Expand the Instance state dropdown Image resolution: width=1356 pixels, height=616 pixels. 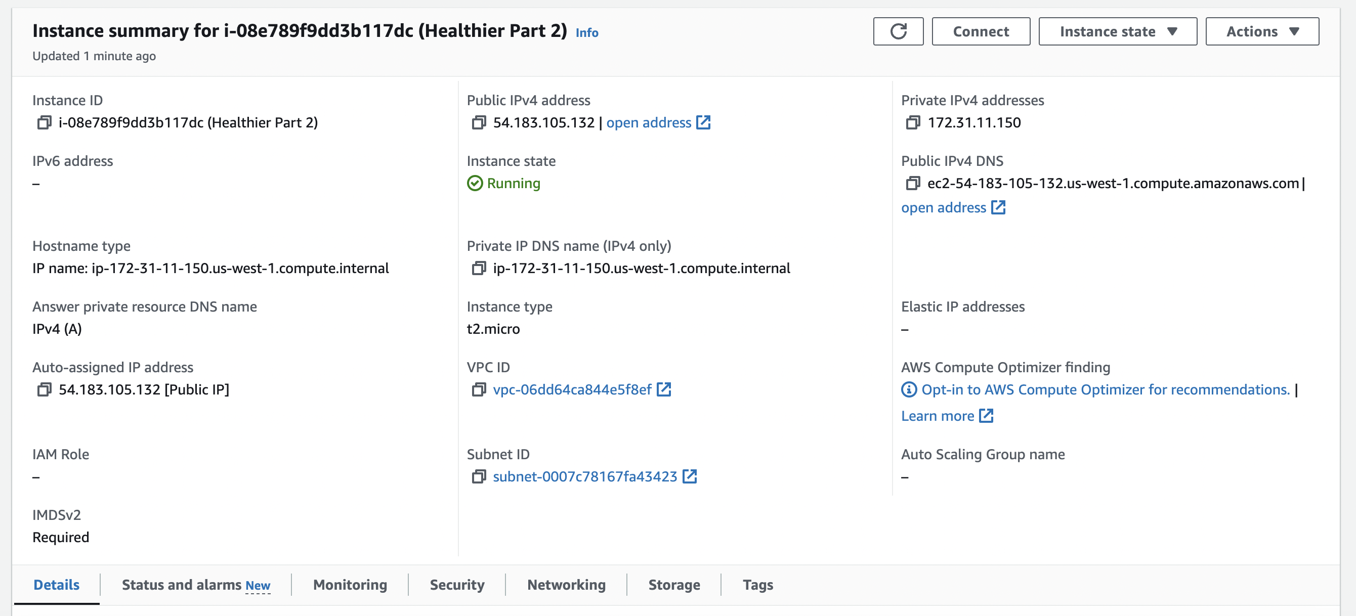point(1117,31)
